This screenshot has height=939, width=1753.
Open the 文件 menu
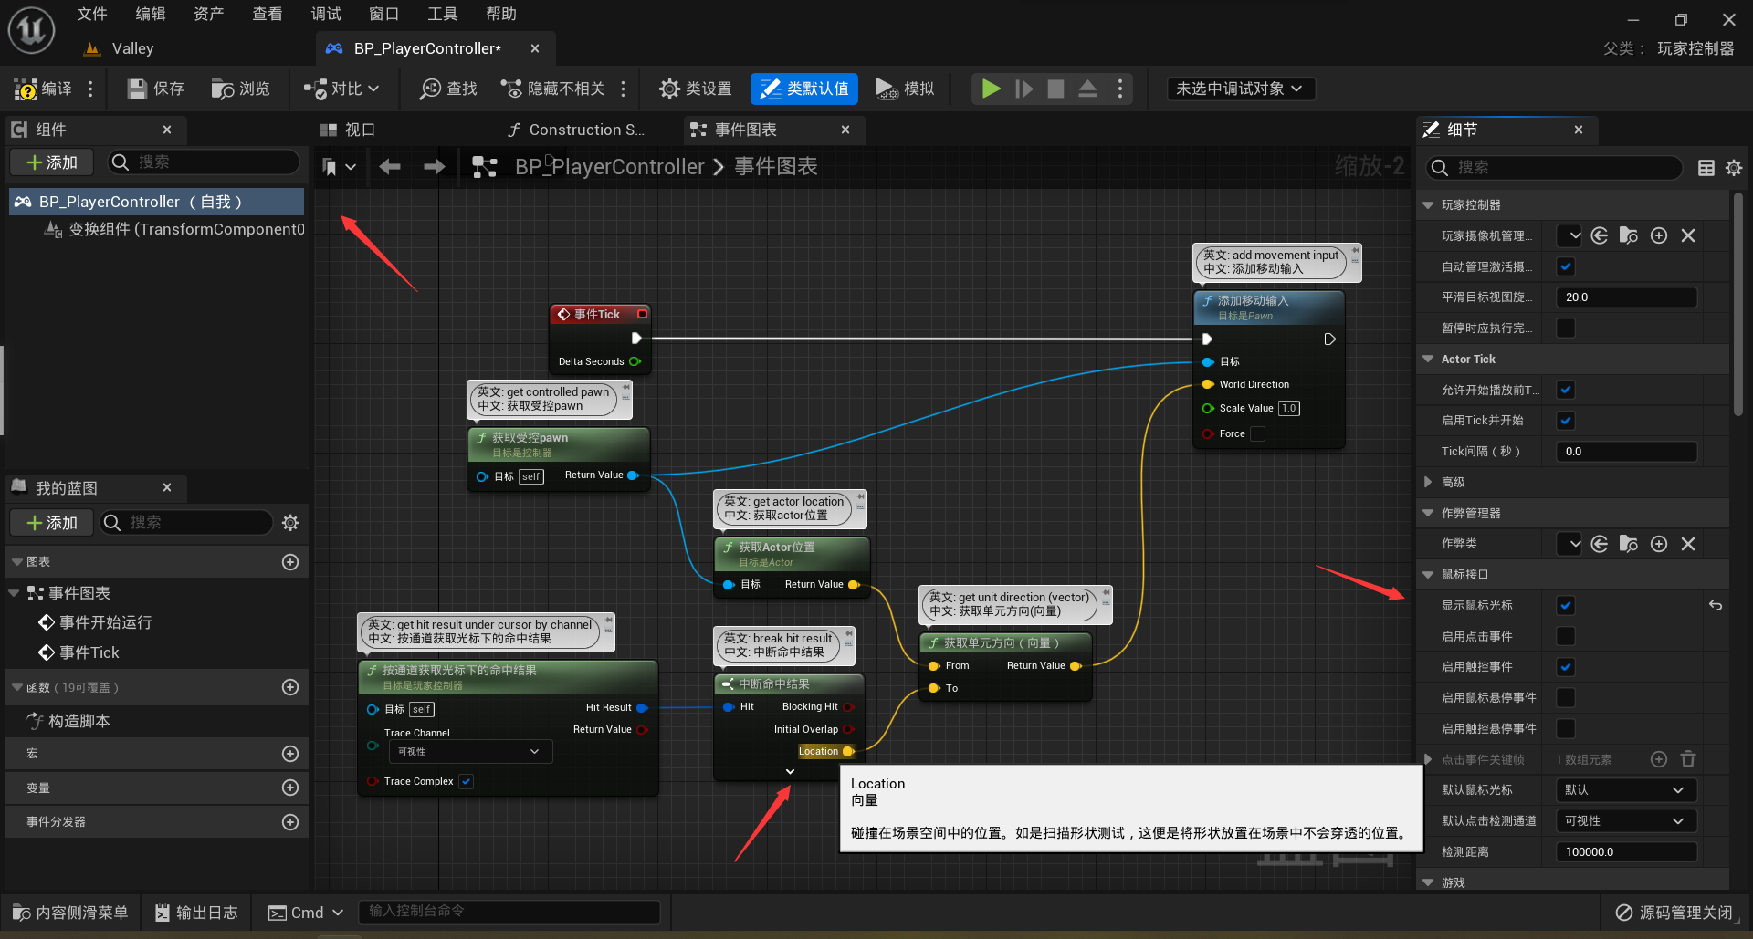click(x=91, y=14)
